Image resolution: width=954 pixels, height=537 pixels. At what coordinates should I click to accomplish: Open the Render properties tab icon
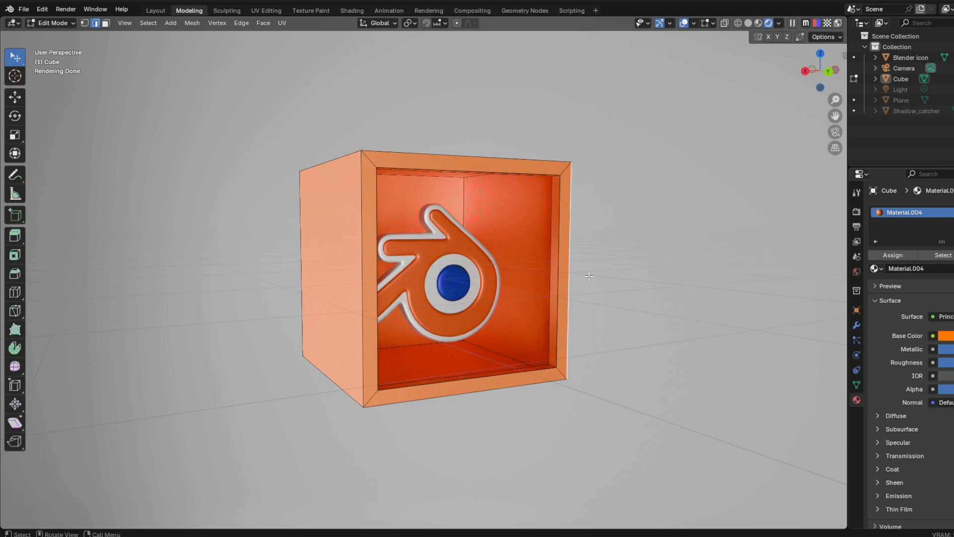point(857,212)
